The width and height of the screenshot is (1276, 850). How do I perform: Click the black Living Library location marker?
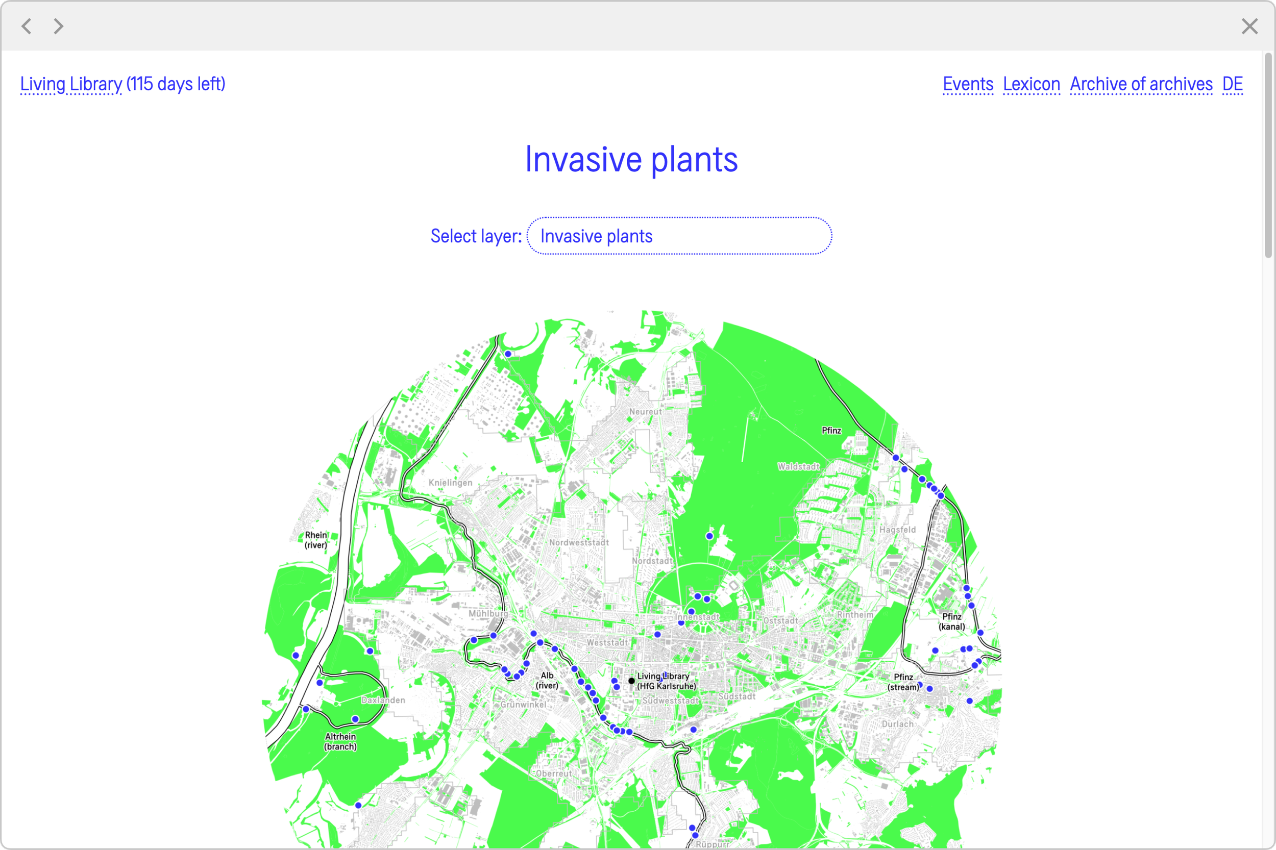click(x=631, y=681)
